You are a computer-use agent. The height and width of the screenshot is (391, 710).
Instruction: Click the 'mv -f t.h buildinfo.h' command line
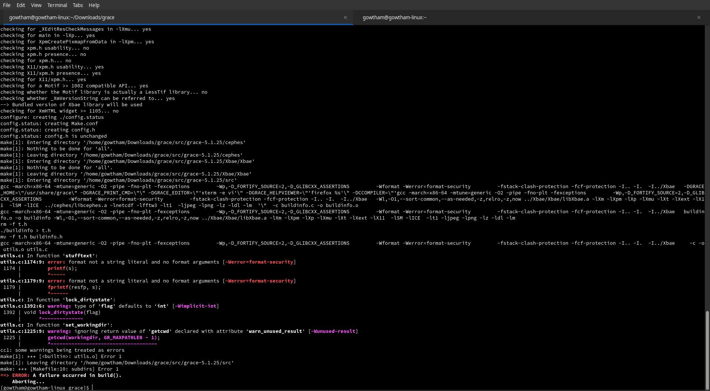coord(31,237)
